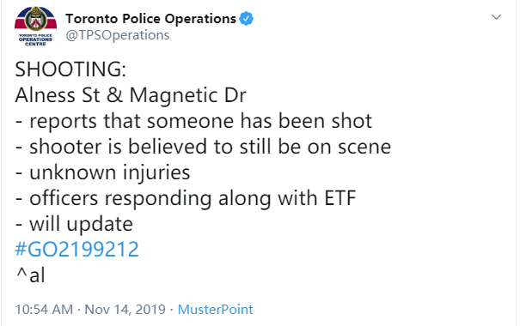Open the #GO2199212 hashtag

pyautogui.click(x=77, y=249)
